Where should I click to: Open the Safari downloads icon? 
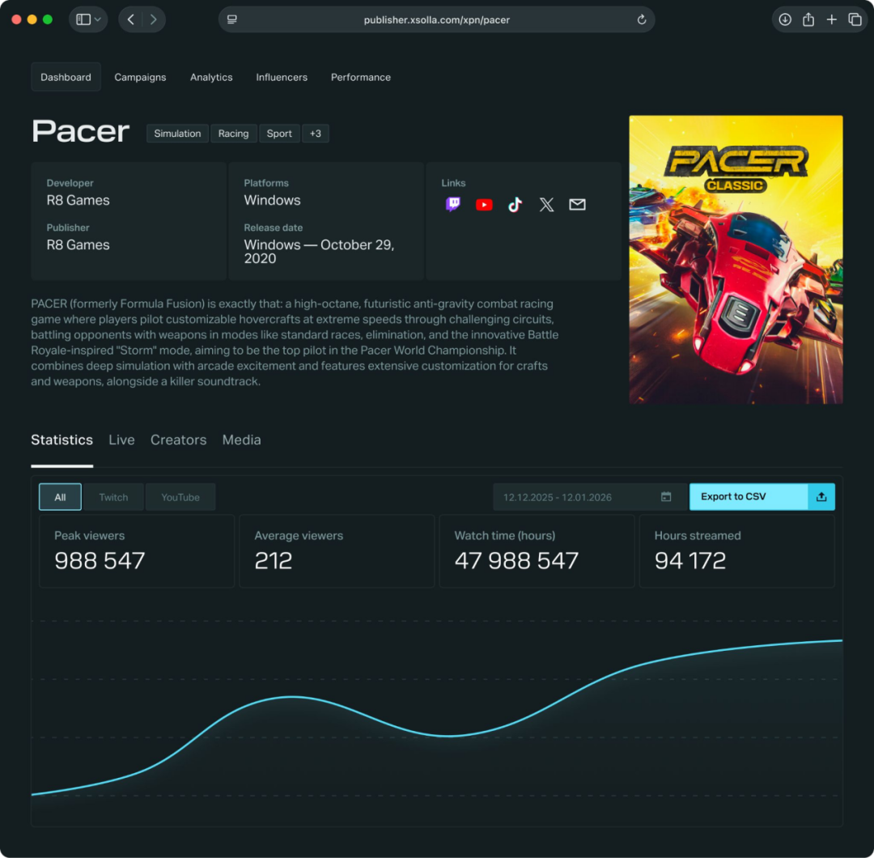click(785, 19)
